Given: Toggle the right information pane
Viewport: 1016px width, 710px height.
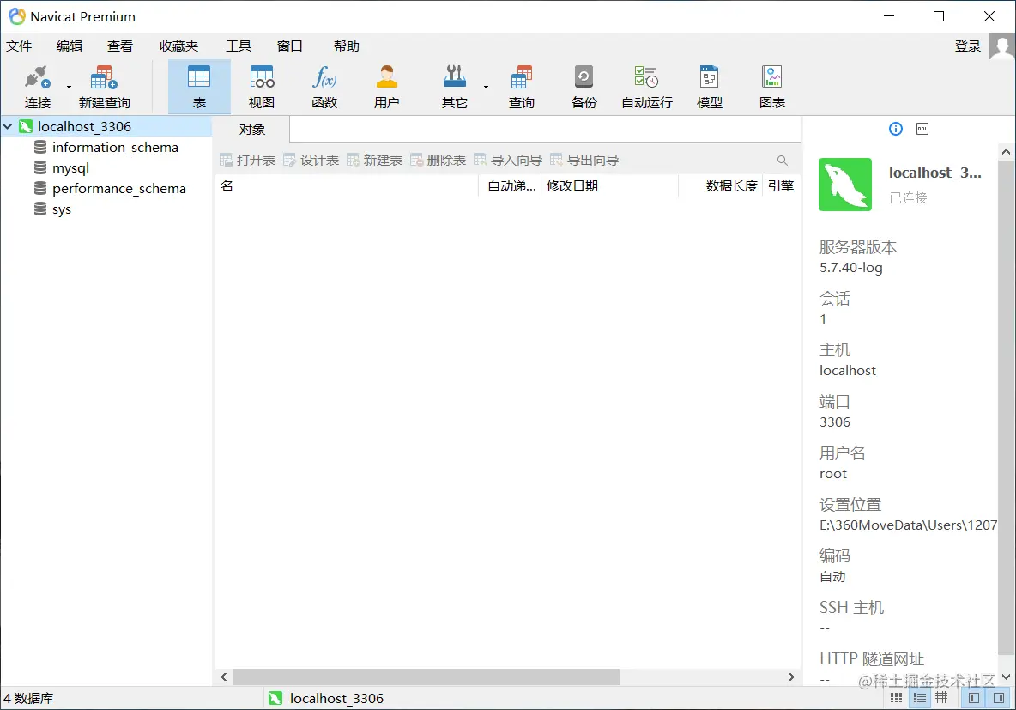Looking at the screenshot, I should 999,698.
